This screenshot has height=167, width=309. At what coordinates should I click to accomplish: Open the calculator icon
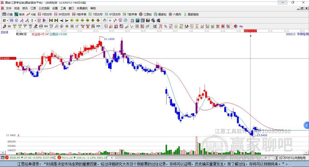pos(137,20)
